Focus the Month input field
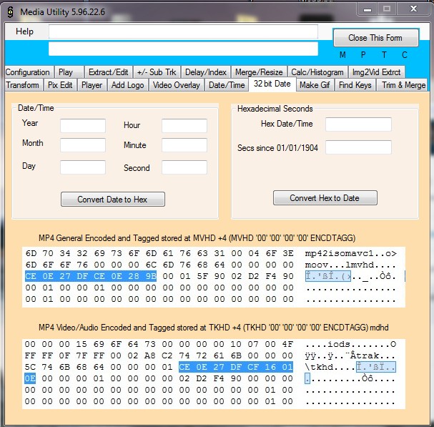This screenshot has height=427, width=434. (x=83, y=145)
